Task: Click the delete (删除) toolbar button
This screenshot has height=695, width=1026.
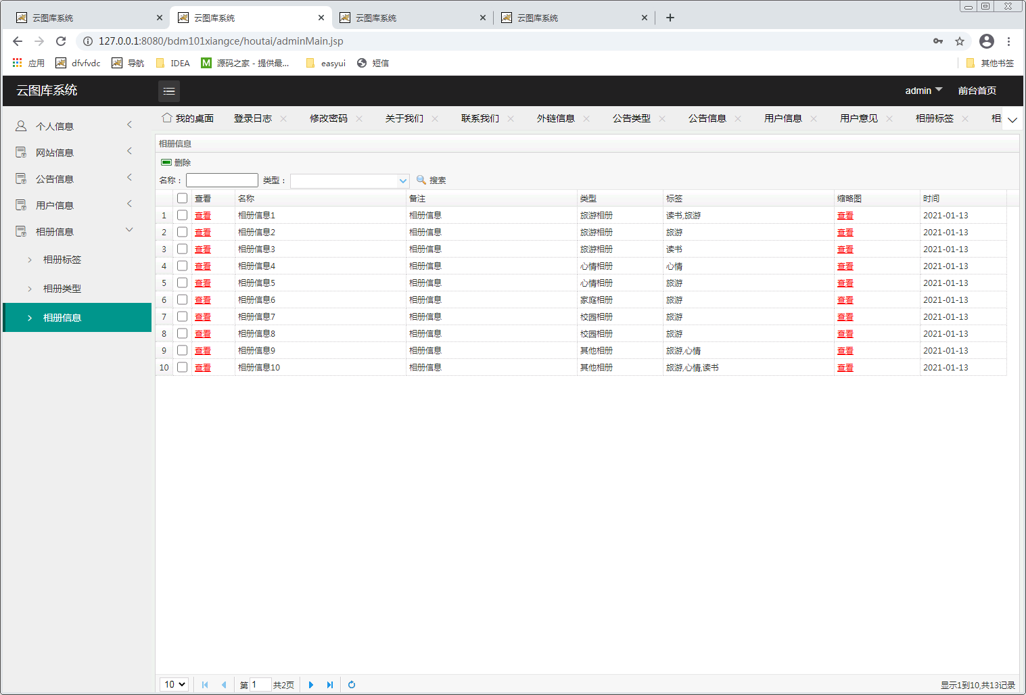Action: [x=176, y=162]
